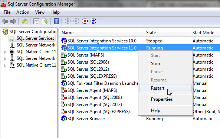Screen dimensions: 220x138
Task: Click the SQL Server (SQL2008) service icon
Action: pos(64,62)
